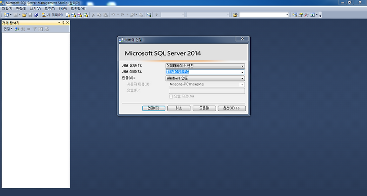This screenshot has width=367, height=196.
Task: Click the Registered Servers toolbar icon
Action: tap(295, 15)
